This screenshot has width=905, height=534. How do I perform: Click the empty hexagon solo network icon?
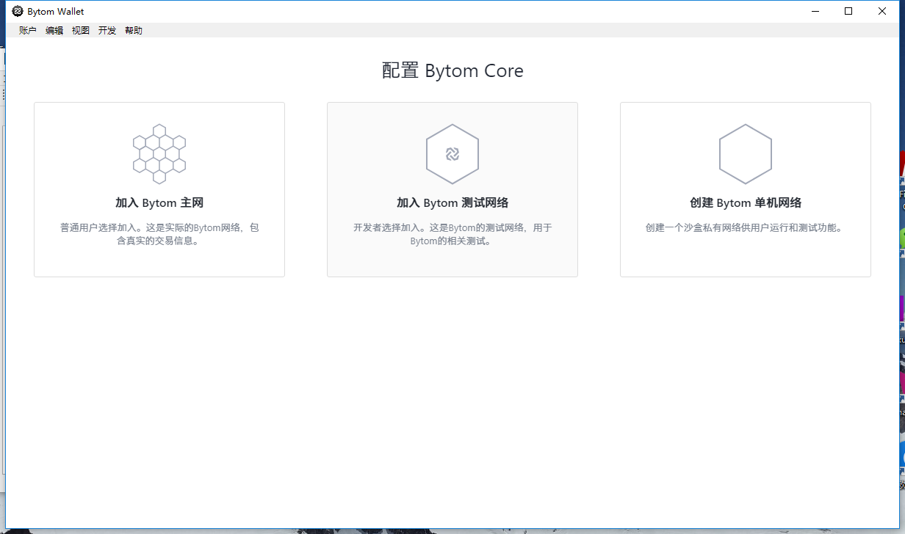coord(746,154)
